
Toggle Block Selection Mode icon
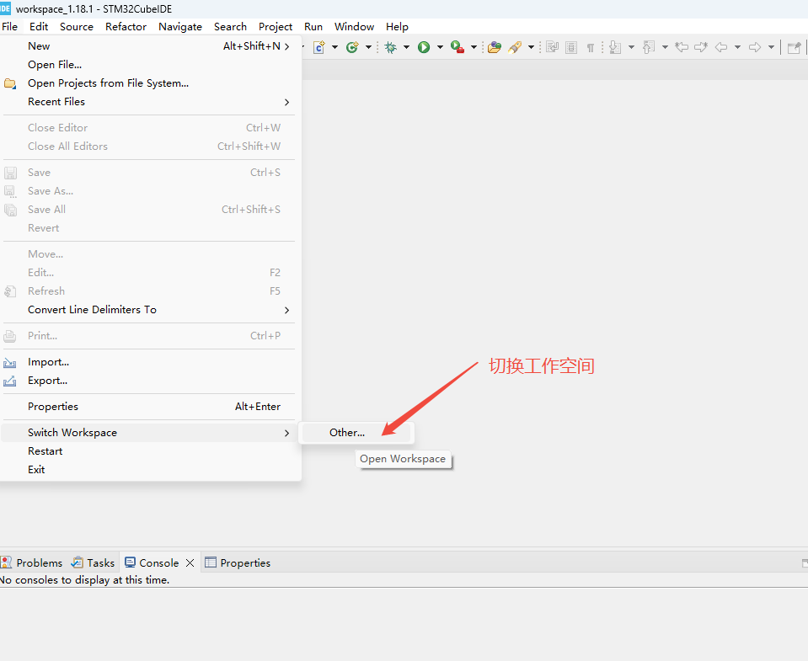(x=571, y=47)
